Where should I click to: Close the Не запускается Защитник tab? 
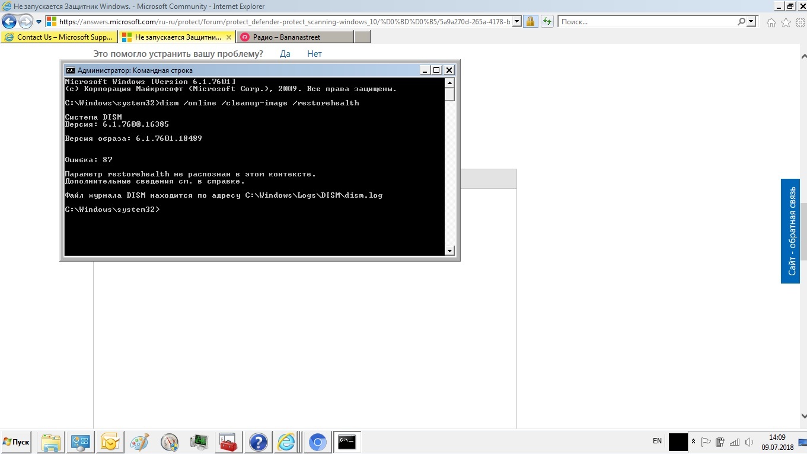(x=229, y=37)
